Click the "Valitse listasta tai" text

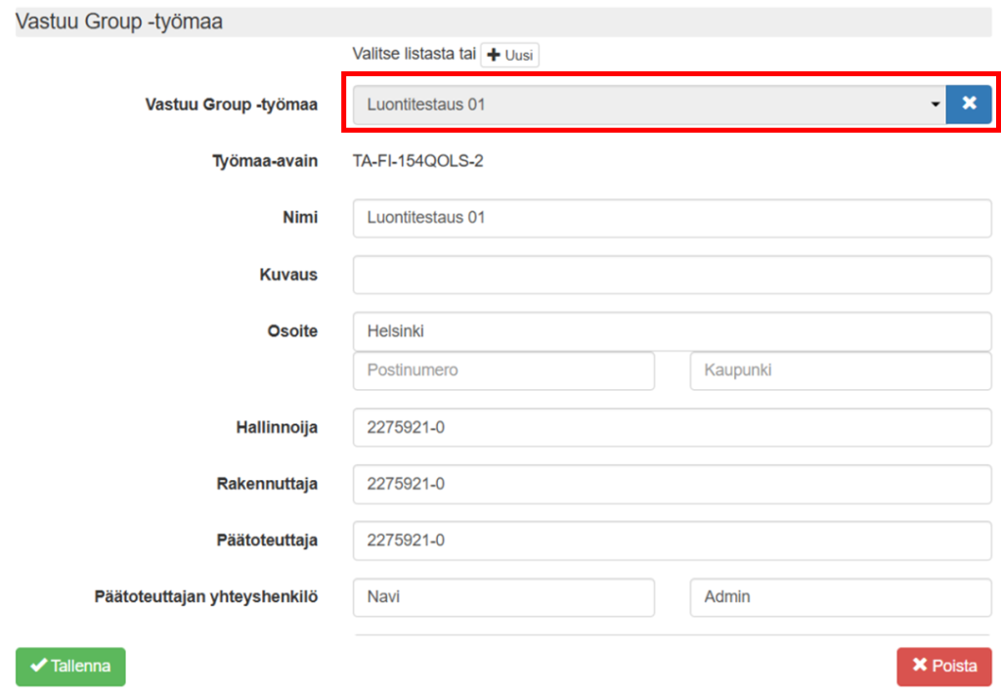(x=414, y=55)
